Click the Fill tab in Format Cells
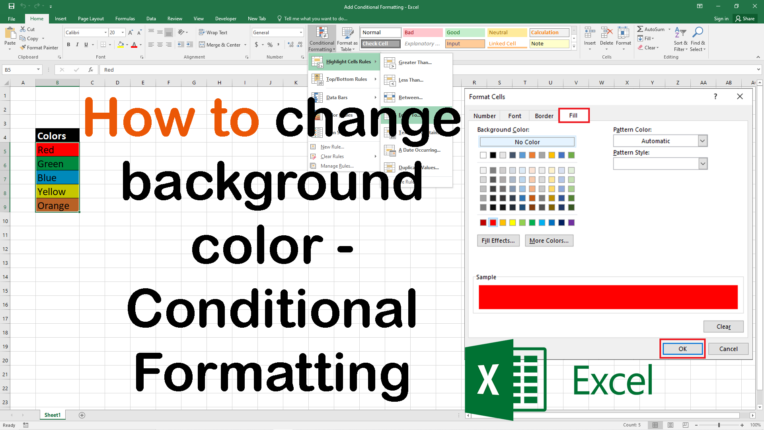This screenshot has width=764, height=430. 573,115
